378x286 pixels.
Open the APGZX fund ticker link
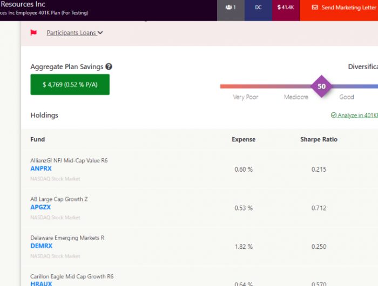(41, 207)
